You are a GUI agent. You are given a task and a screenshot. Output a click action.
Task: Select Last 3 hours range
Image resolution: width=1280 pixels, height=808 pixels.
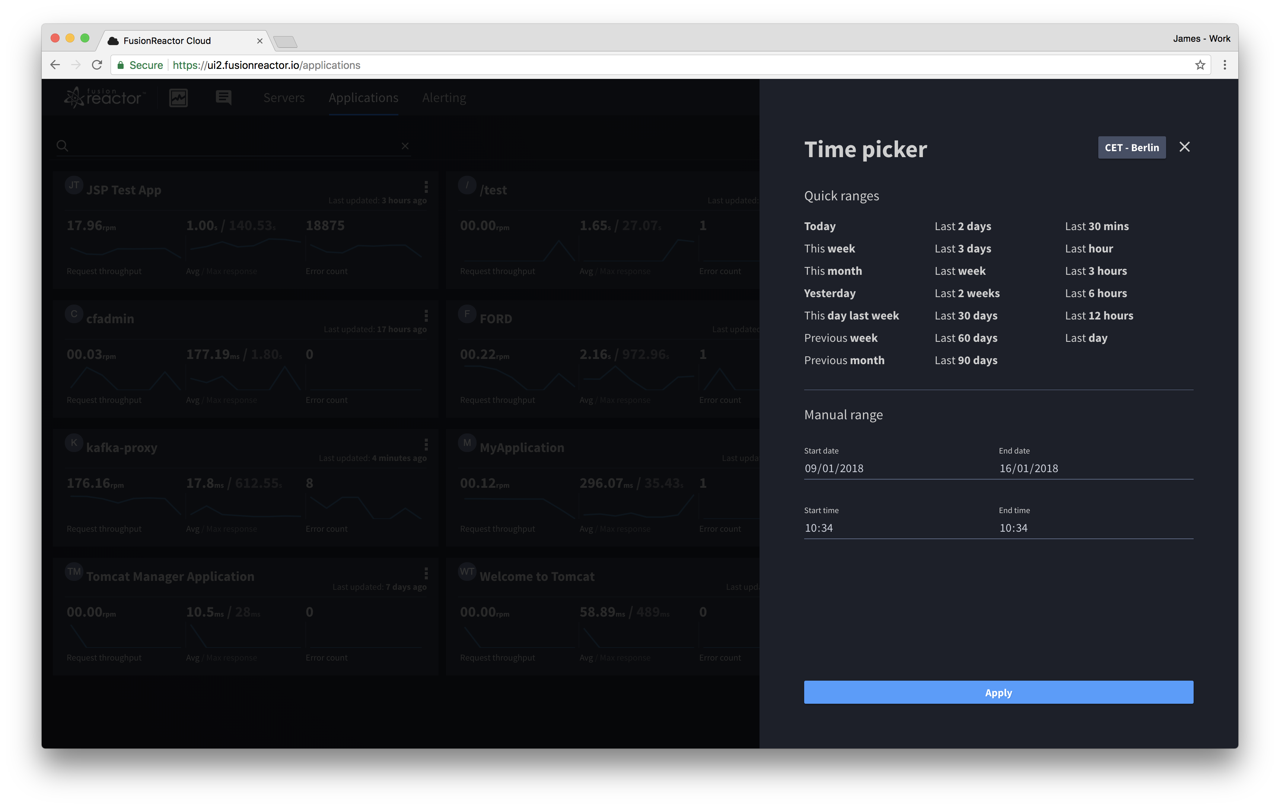coord(1096,271)
